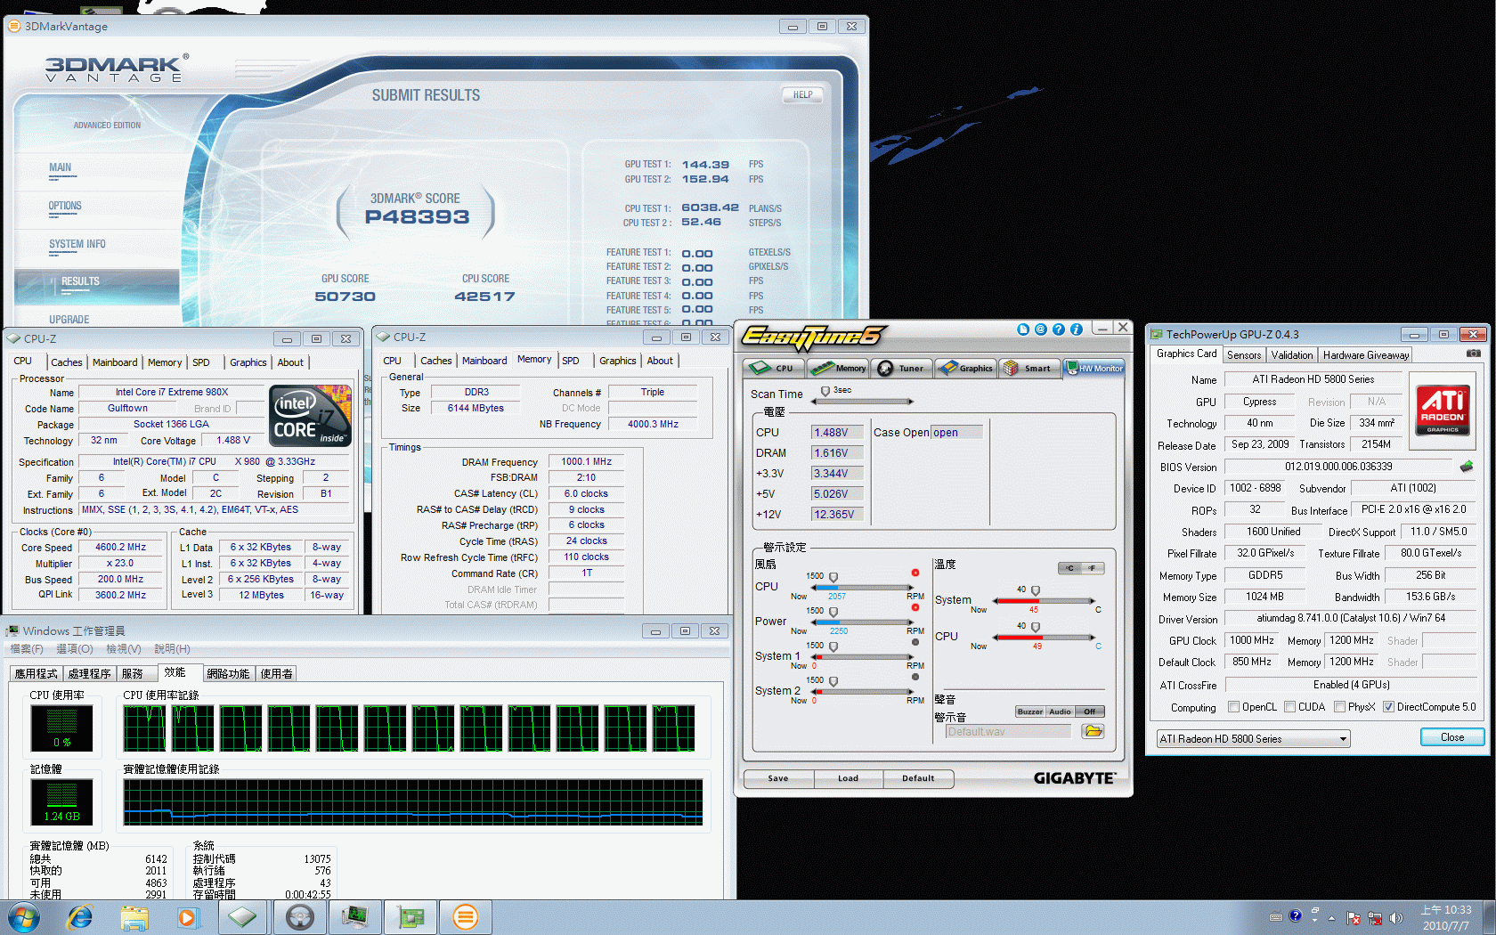Screen dimensions: 1496x935
Task: Toggle the DirectCompute 5.0 checkbox
Action: (x=1388, y=707)
